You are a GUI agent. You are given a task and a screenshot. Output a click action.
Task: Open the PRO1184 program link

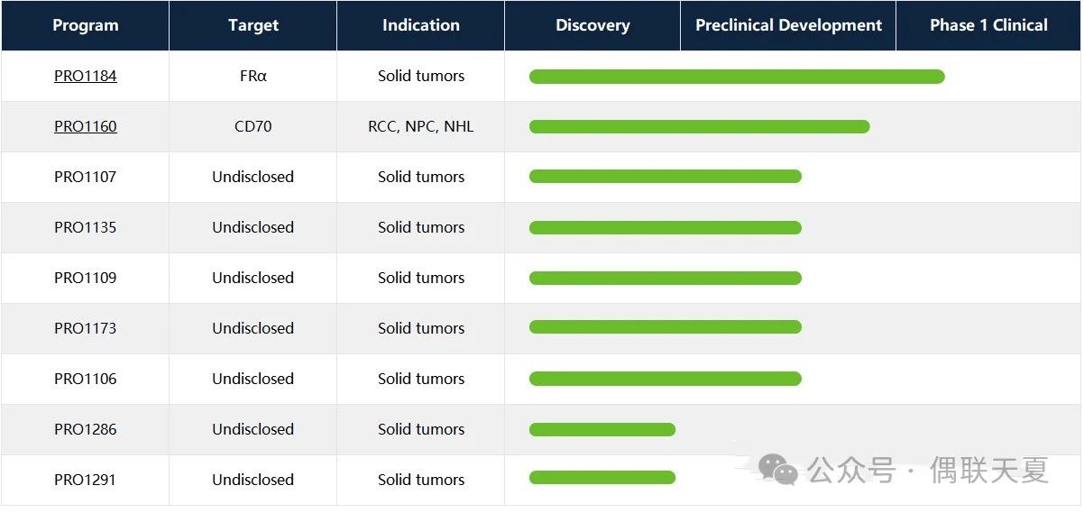[86, 77]
